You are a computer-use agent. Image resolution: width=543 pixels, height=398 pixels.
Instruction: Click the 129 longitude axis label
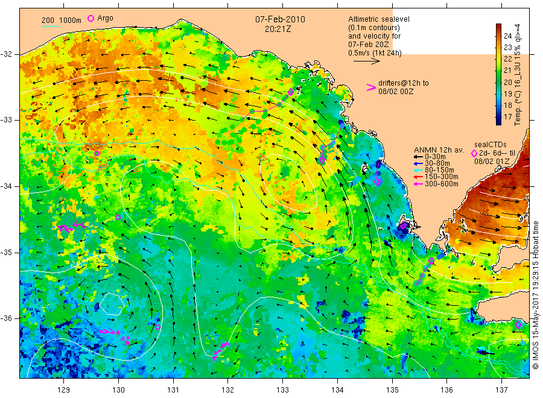click(64, 390)
